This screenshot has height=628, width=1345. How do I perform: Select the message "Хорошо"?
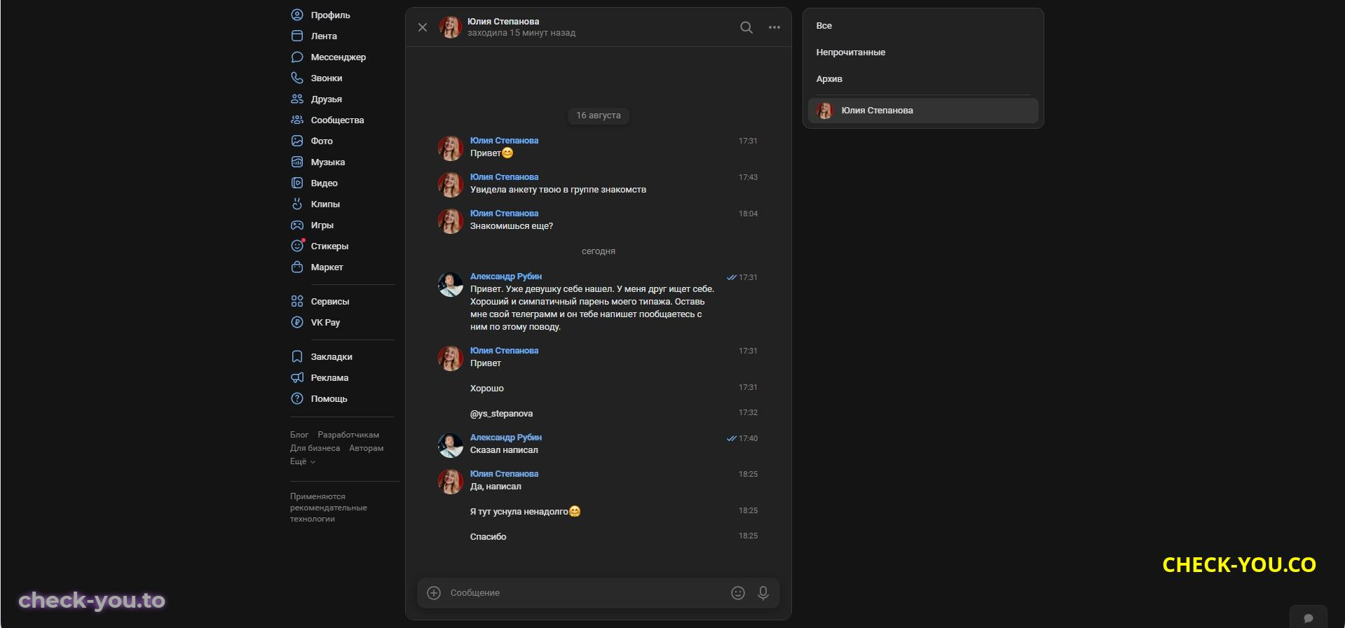pyautogui.click(x=487, y=389)
